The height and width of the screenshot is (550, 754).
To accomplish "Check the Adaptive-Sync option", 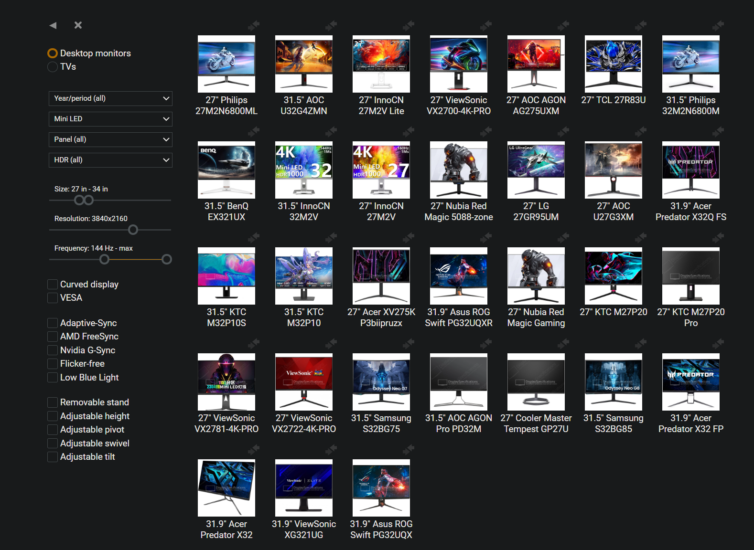I will point(53,323).
